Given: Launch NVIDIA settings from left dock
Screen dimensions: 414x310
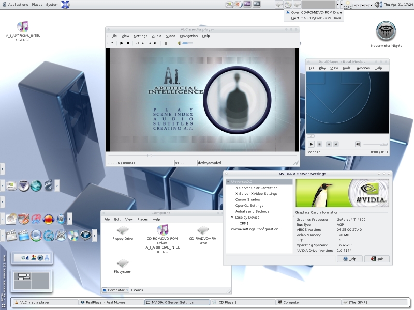Looking at the screenshot, I should click(x=11, y=186).
